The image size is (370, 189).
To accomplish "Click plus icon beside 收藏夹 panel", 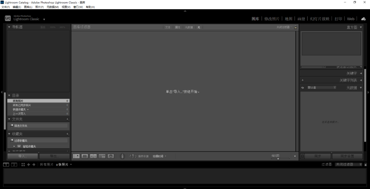I will (67, 134).
